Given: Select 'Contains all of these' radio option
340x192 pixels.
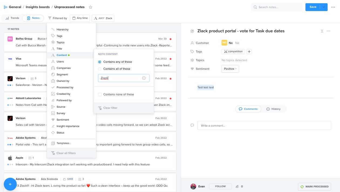Looking at the screenshot, I should coord(100,69).
